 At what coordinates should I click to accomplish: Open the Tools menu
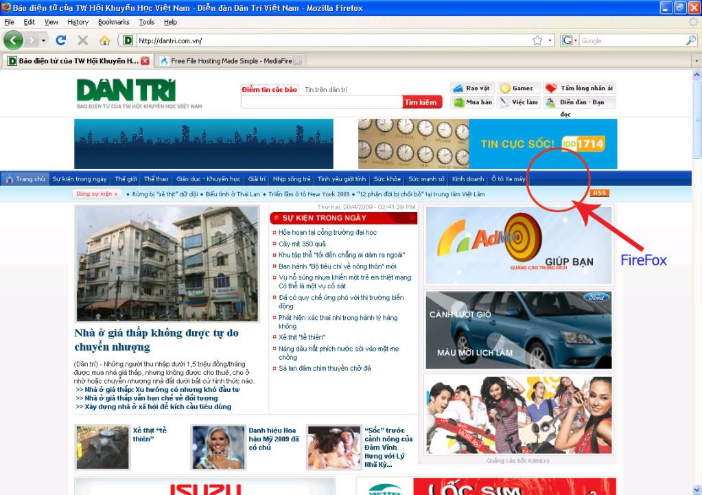coord(146,22)
